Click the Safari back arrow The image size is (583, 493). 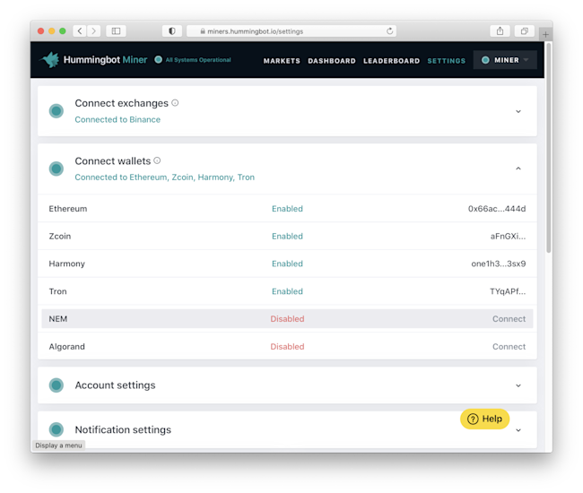[x=80, y=30]
